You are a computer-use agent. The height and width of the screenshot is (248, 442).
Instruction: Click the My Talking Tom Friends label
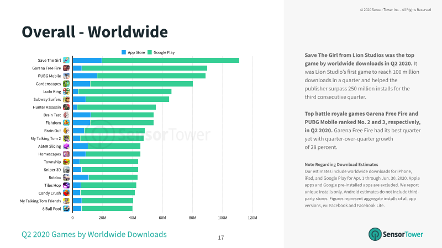[x=40, y=201]
